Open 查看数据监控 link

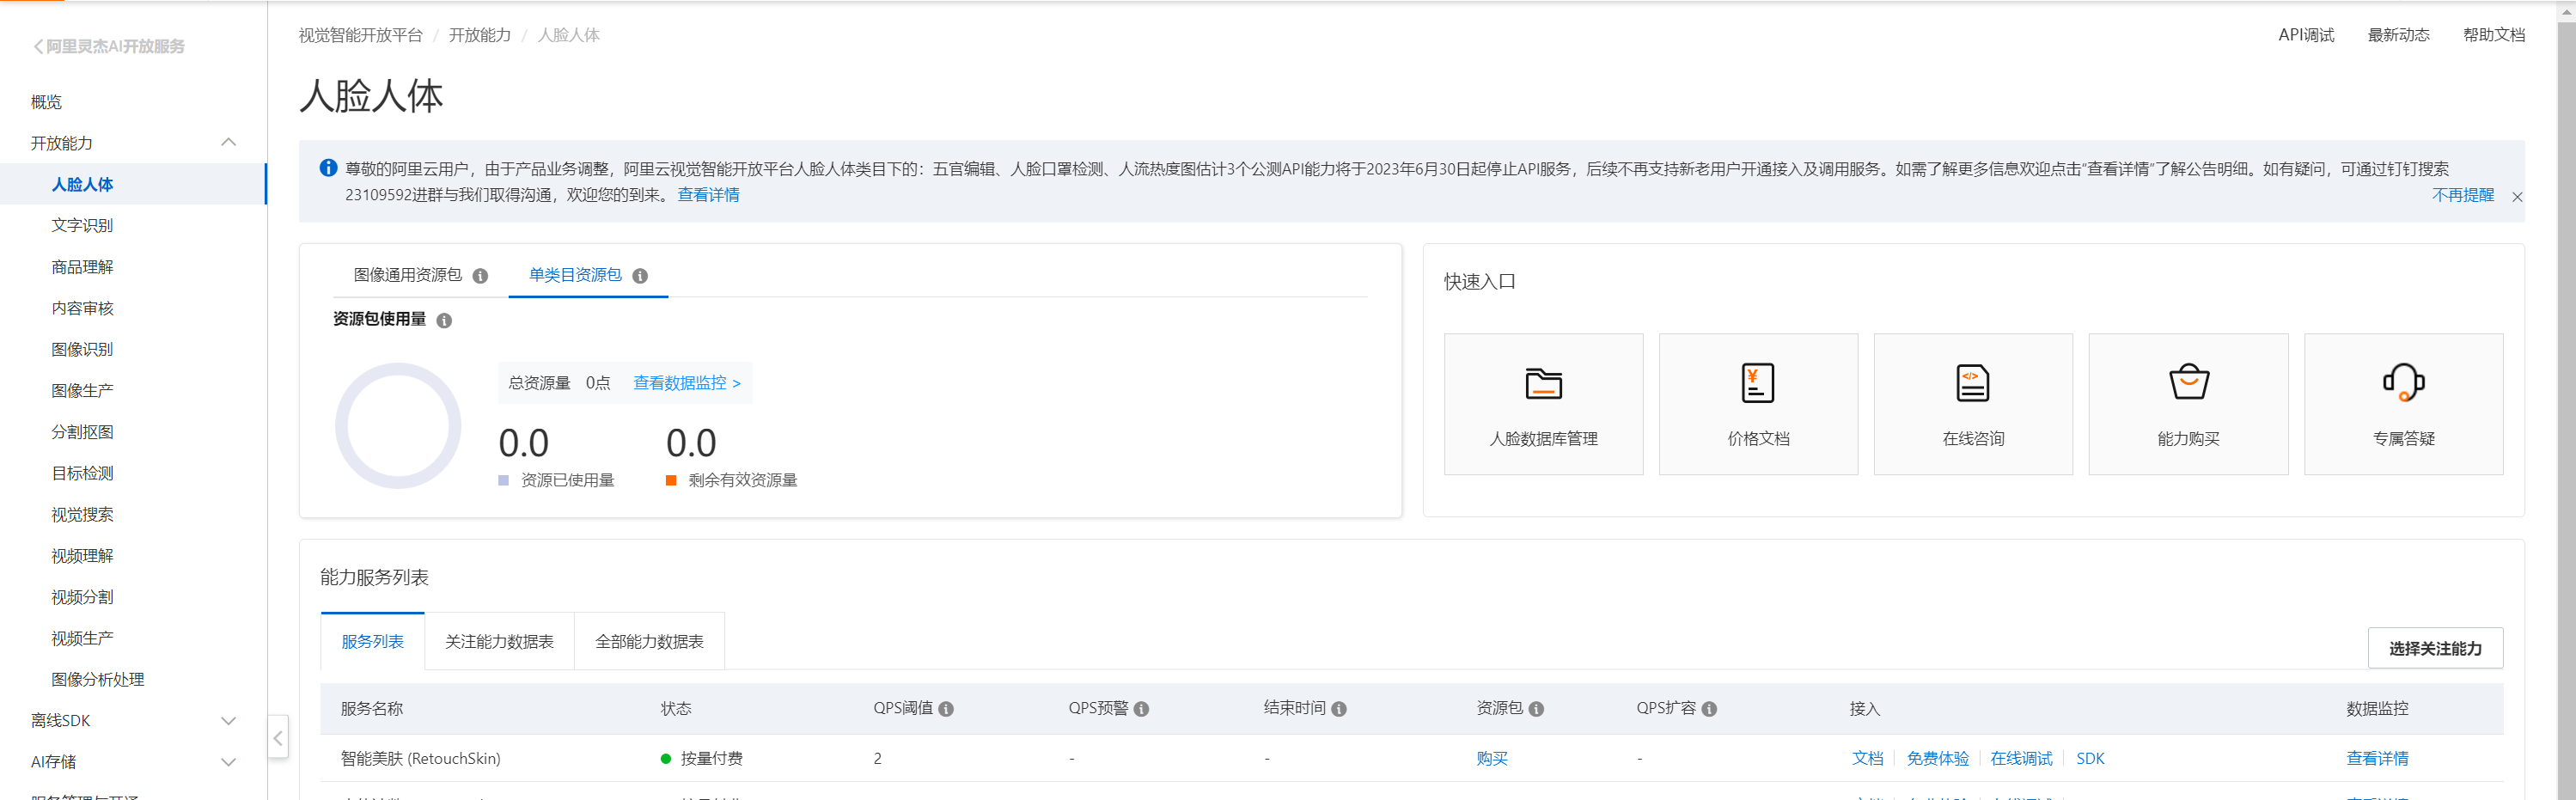[x=686, y=383]
